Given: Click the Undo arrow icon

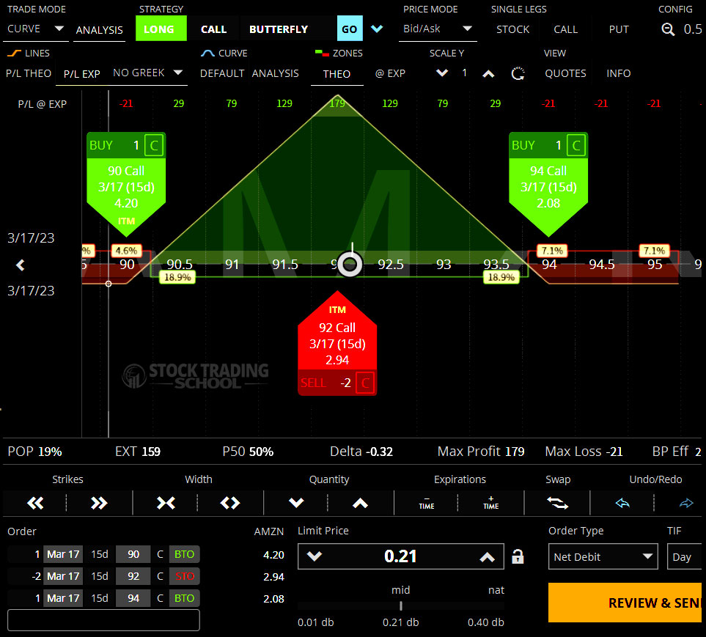Looking at the screenshot, I should coord(622,504).
